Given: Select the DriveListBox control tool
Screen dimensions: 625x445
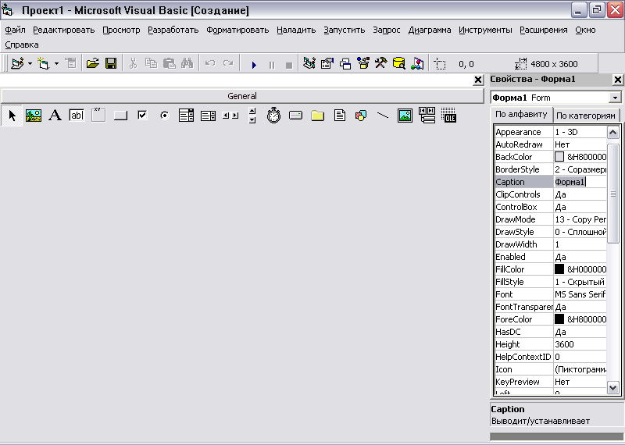Looking at the screenshot, I should point(295,116).
